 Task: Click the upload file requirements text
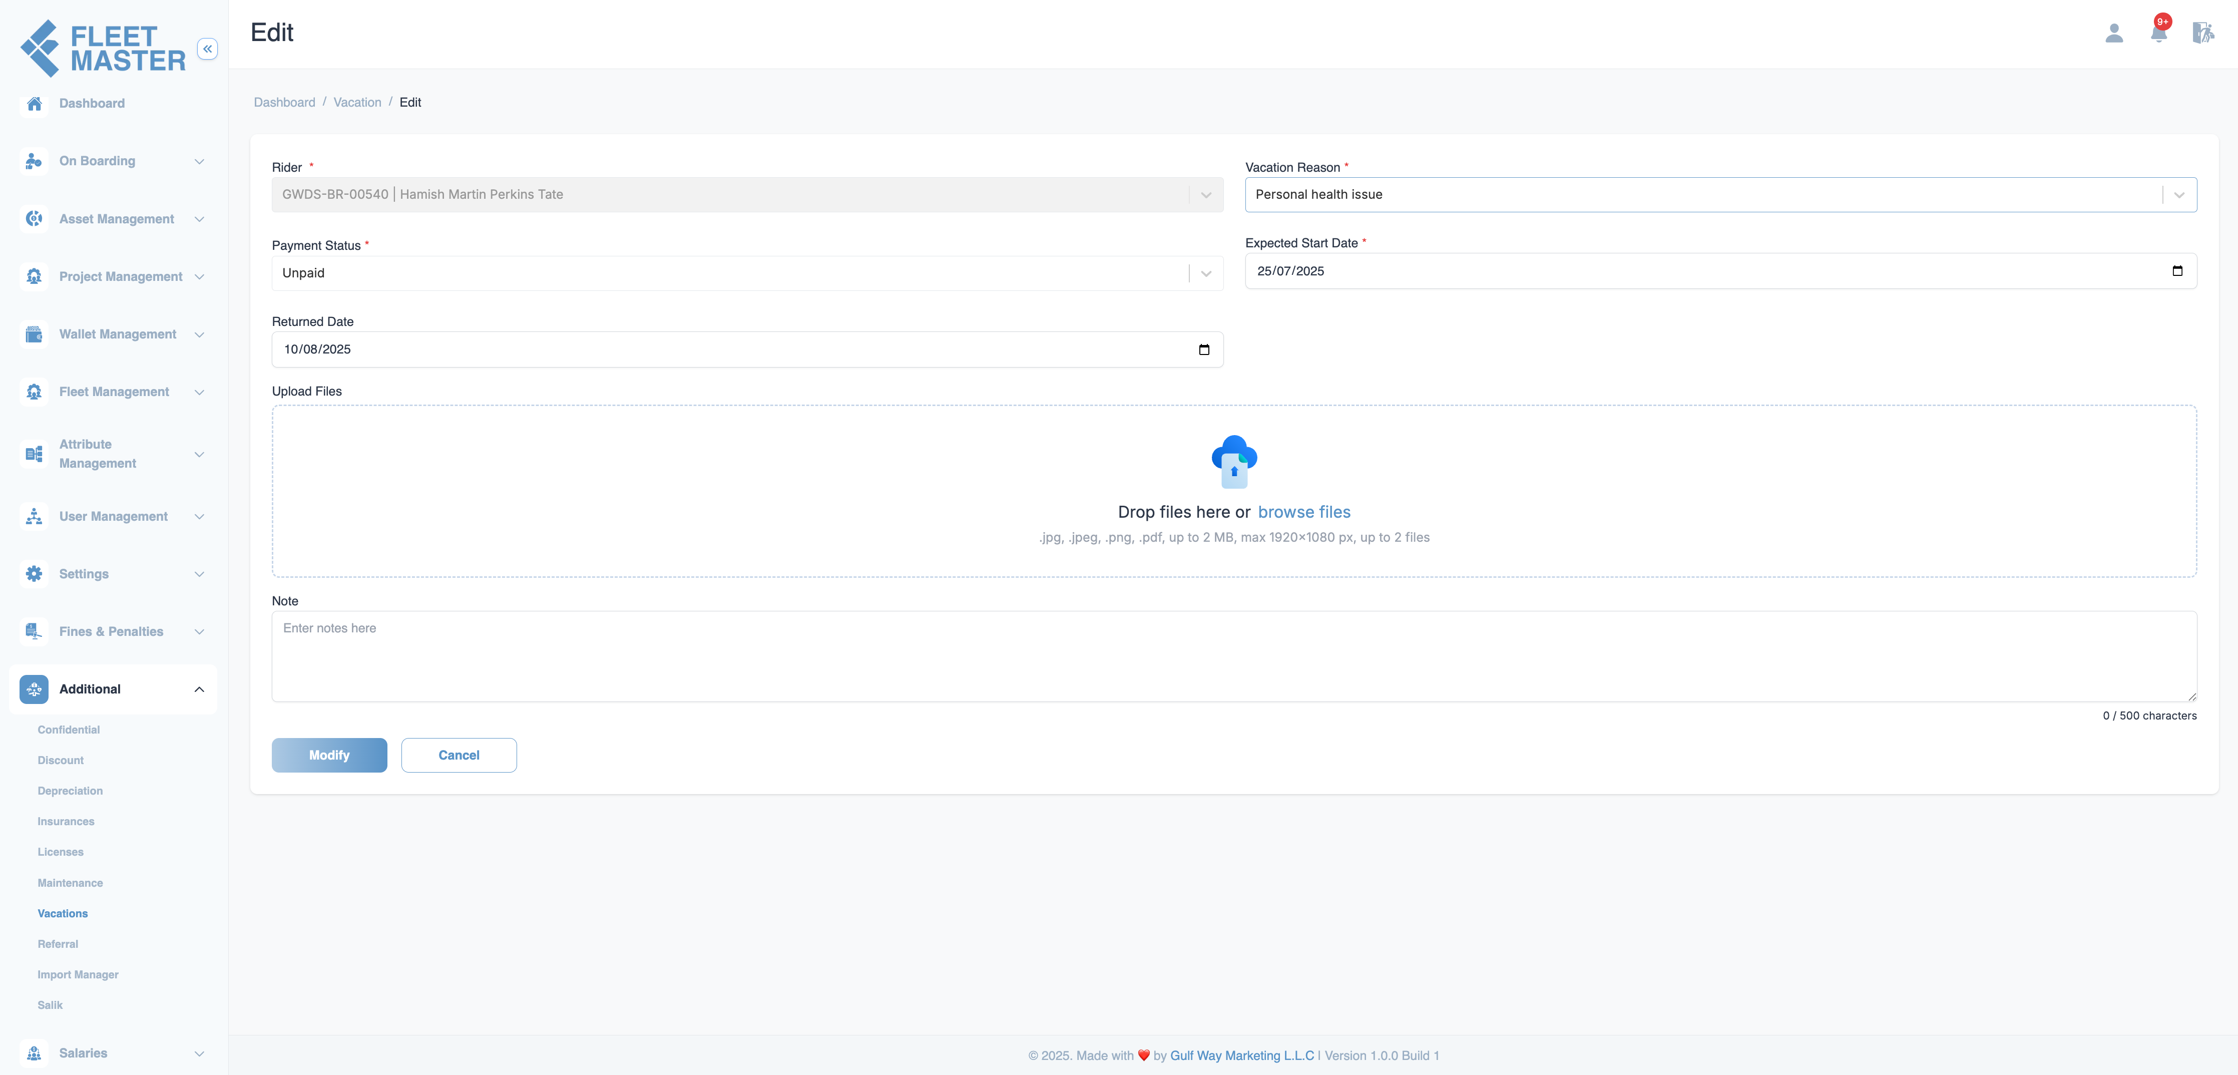tap(1234, 537)
